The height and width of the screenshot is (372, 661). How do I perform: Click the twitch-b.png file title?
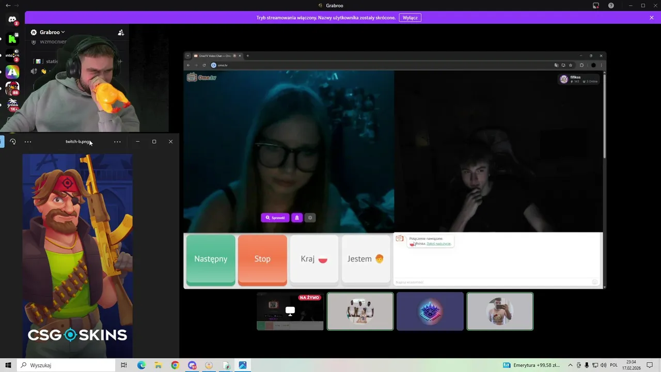77,142
